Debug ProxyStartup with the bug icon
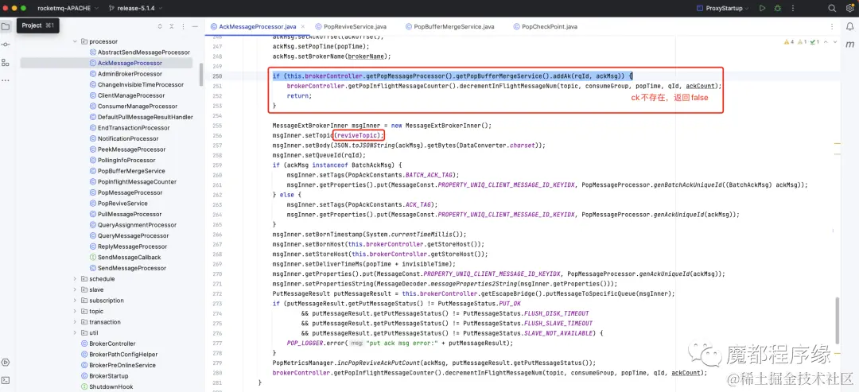Viewport: 859px width, 392px height. pos(777,8)
